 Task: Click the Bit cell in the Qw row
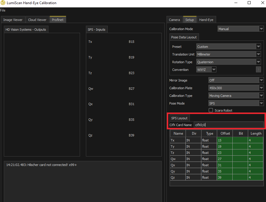tap(240, 159)
